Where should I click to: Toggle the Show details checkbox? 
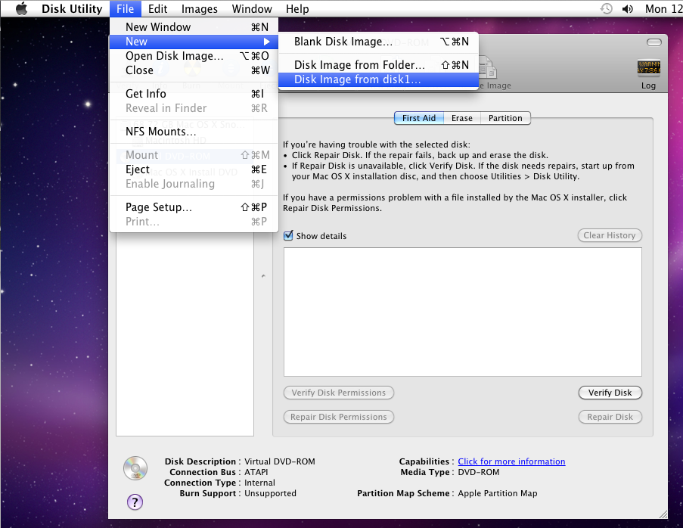click(288, 236)
